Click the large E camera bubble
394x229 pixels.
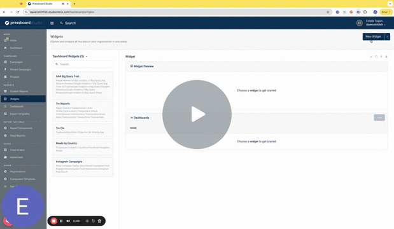point(23,206)
